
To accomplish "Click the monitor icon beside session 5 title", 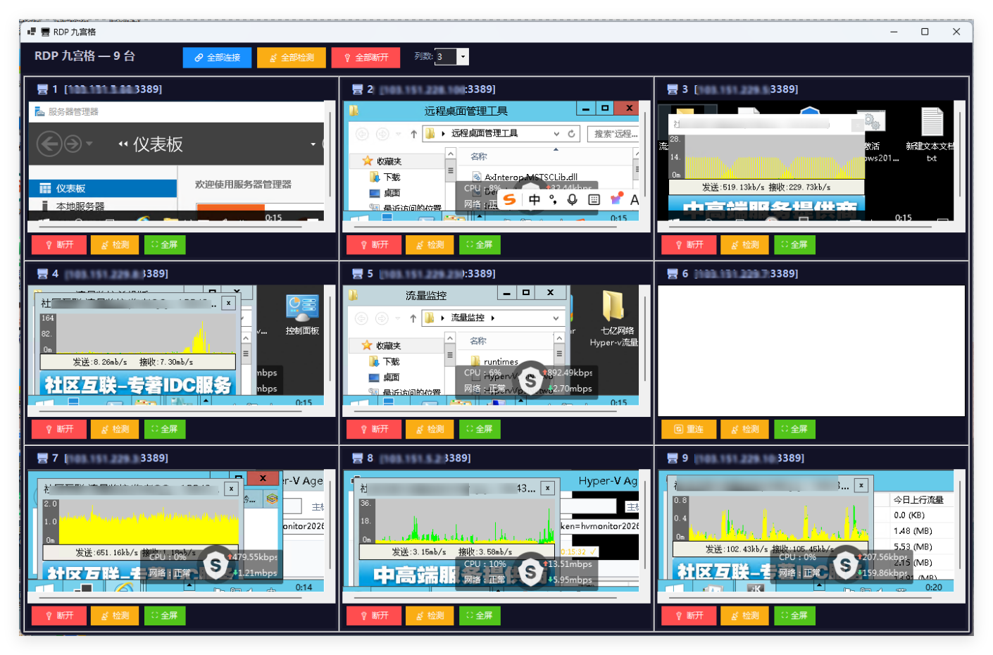I will pos(357,274).
